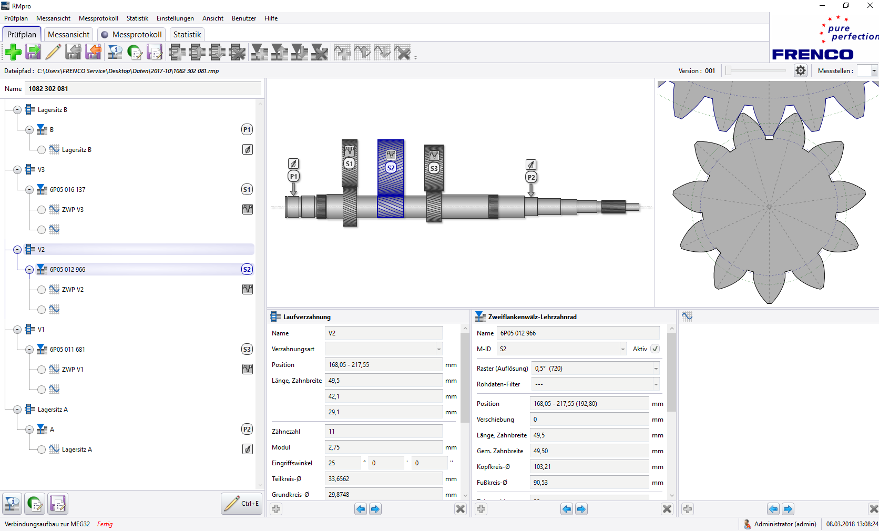Open the Raster (Auflösung) dropdown

coord(656,369)
